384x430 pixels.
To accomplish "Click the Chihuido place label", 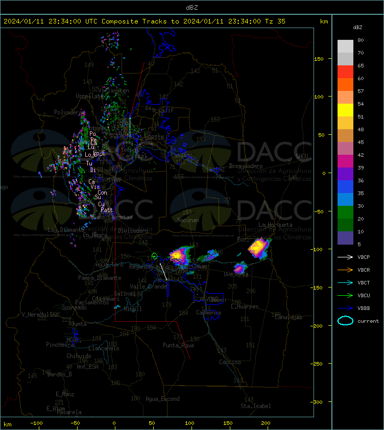I will click(x=79, y=355).
